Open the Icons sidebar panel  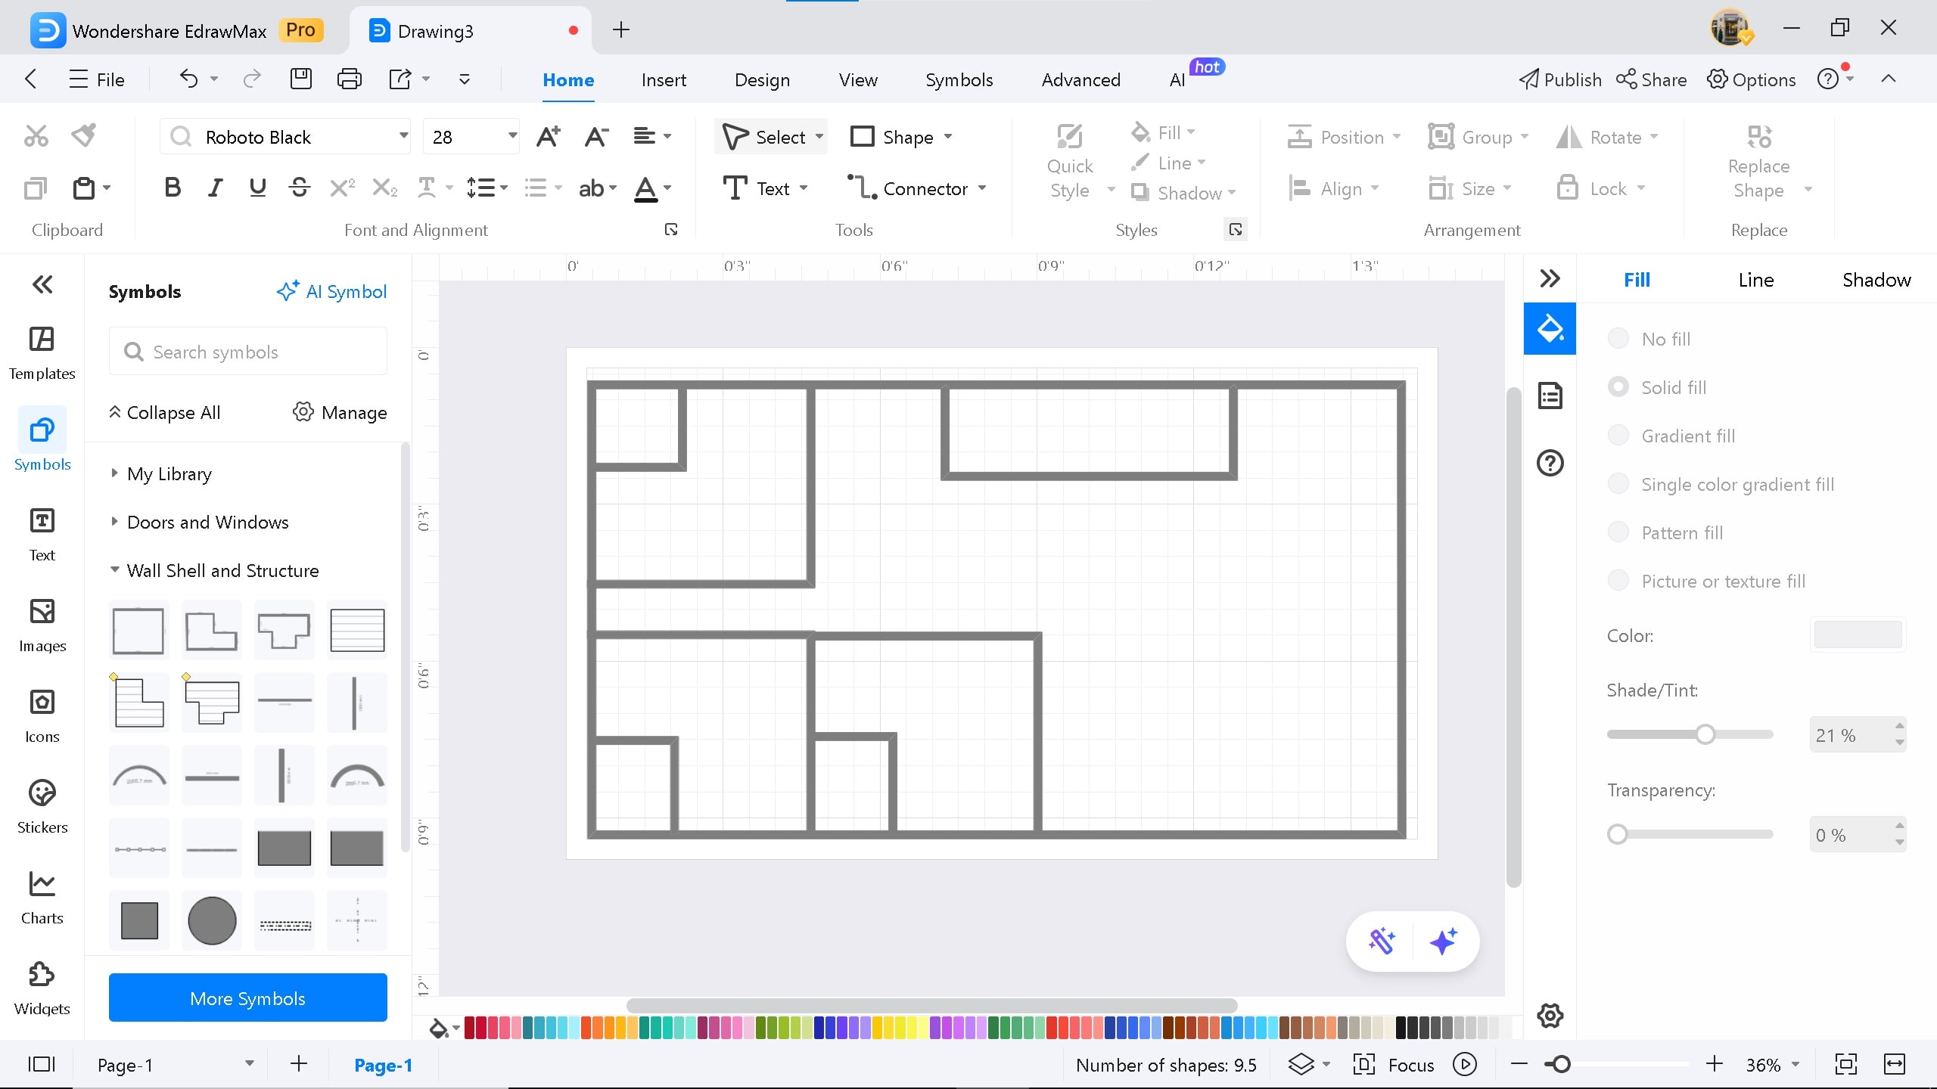tap(42, 716)
